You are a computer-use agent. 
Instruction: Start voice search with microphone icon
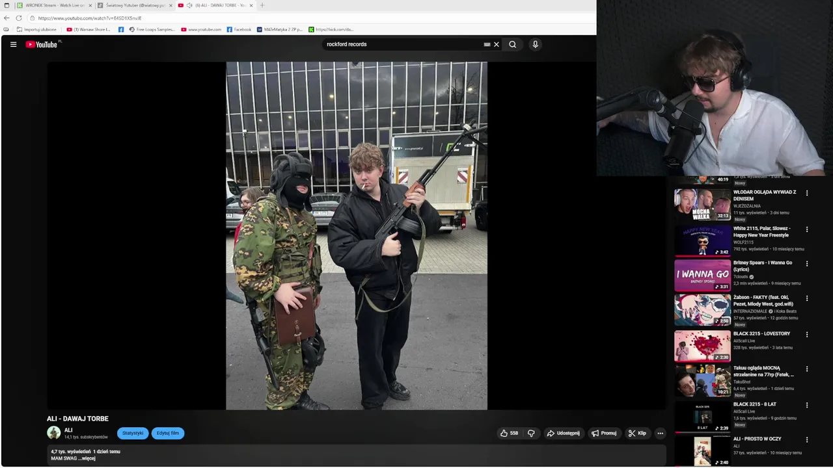[x=536, y=44]
